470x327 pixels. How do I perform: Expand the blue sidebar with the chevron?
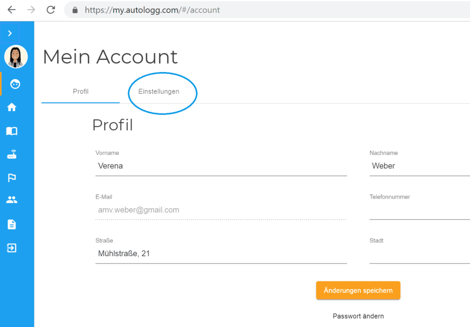(x=10, y=33)
